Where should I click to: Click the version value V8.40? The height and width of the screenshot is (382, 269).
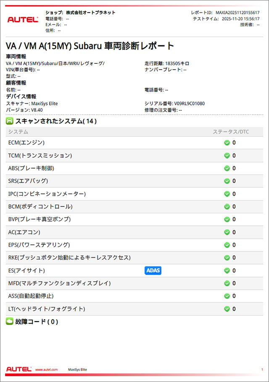click(x=37, y=110)
